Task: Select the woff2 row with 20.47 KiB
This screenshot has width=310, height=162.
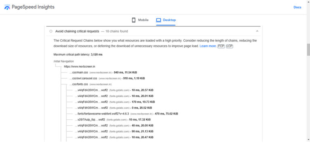Action: coord(114,137)
